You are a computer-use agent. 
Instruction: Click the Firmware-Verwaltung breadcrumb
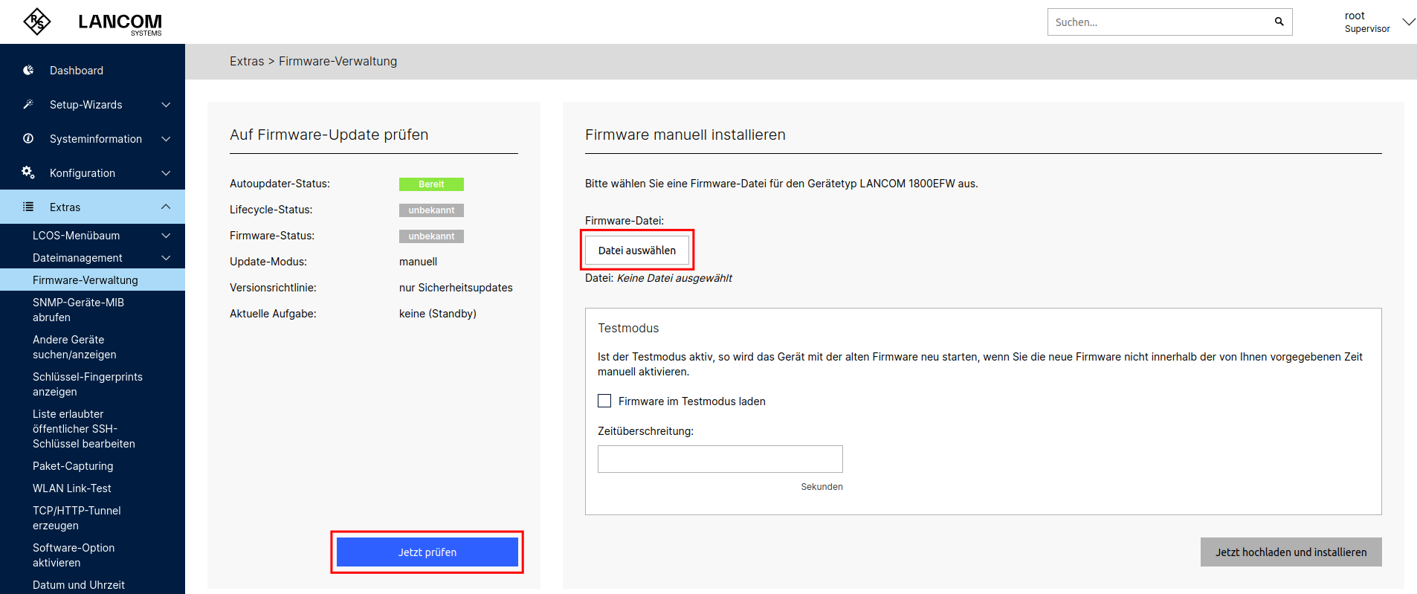338,61
